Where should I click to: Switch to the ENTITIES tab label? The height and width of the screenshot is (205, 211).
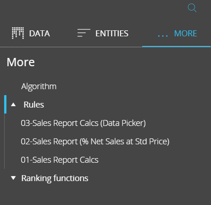(x=112, y=34)
